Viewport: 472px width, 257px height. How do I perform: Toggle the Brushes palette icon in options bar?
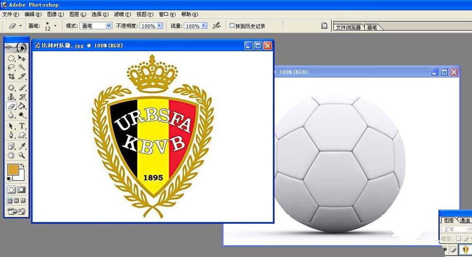324,26
